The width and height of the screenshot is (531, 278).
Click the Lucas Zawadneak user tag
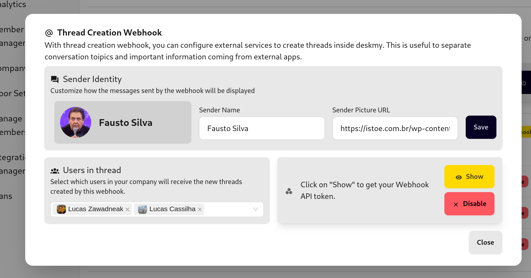tap(96, 209)
